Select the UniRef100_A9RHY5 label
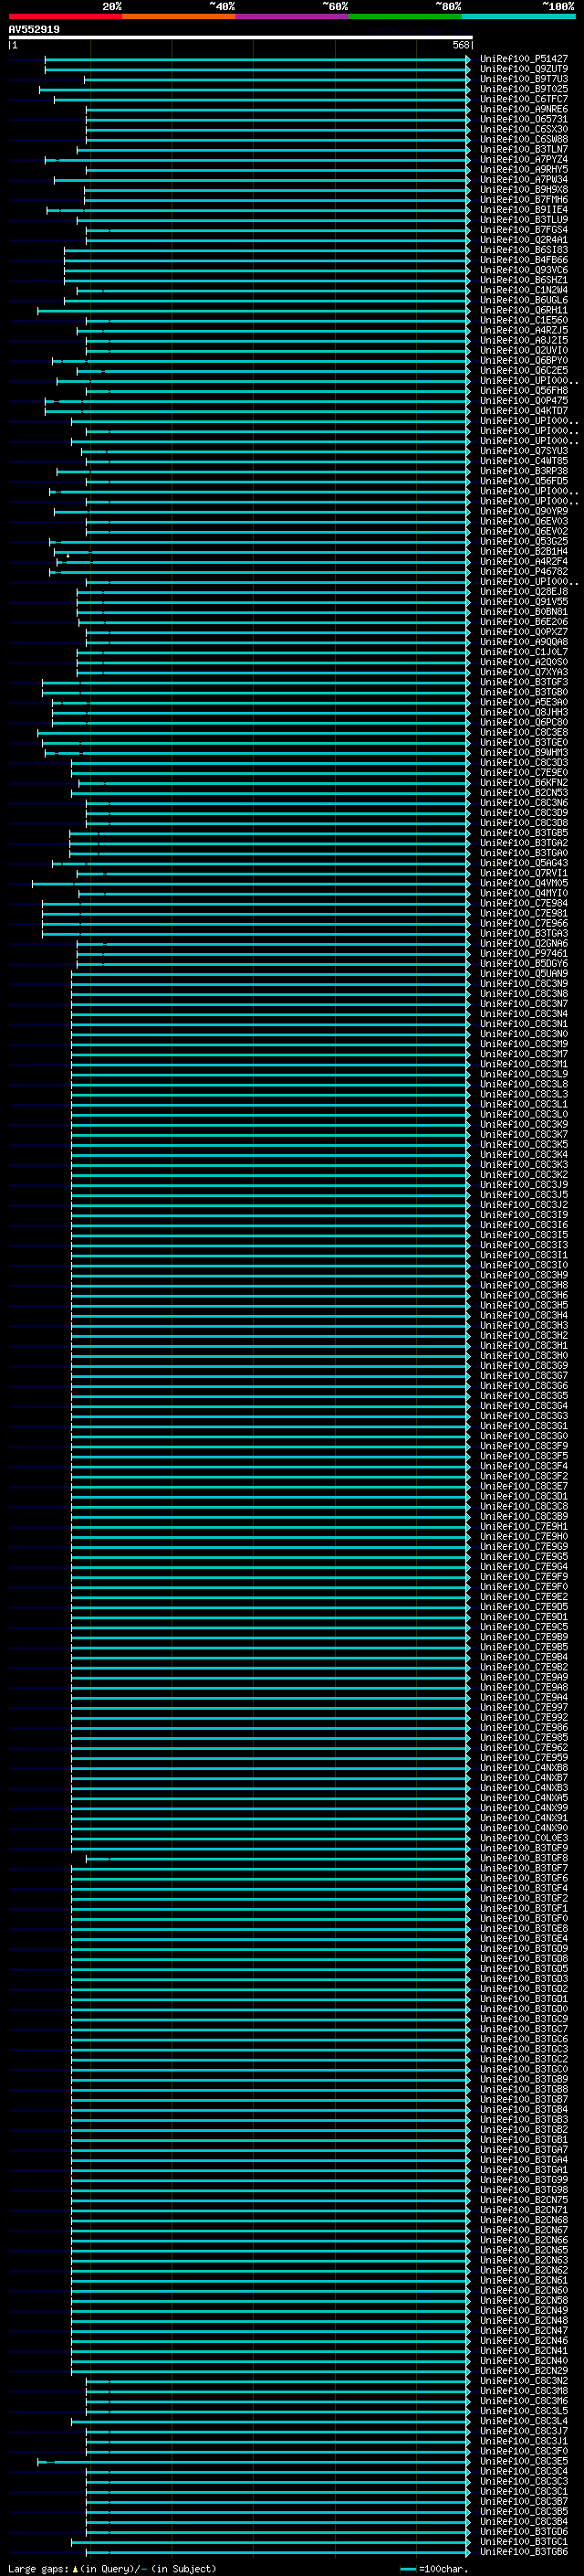Image resolution: width=584 pixels, height=2576 pixels. pos(524,170)
